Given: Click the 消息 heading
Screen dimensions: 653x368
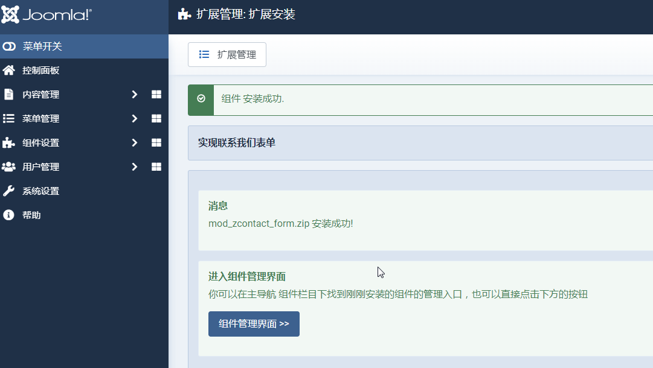Looking at the screenshot, I should pyautogui.click(x=218, y=206).
